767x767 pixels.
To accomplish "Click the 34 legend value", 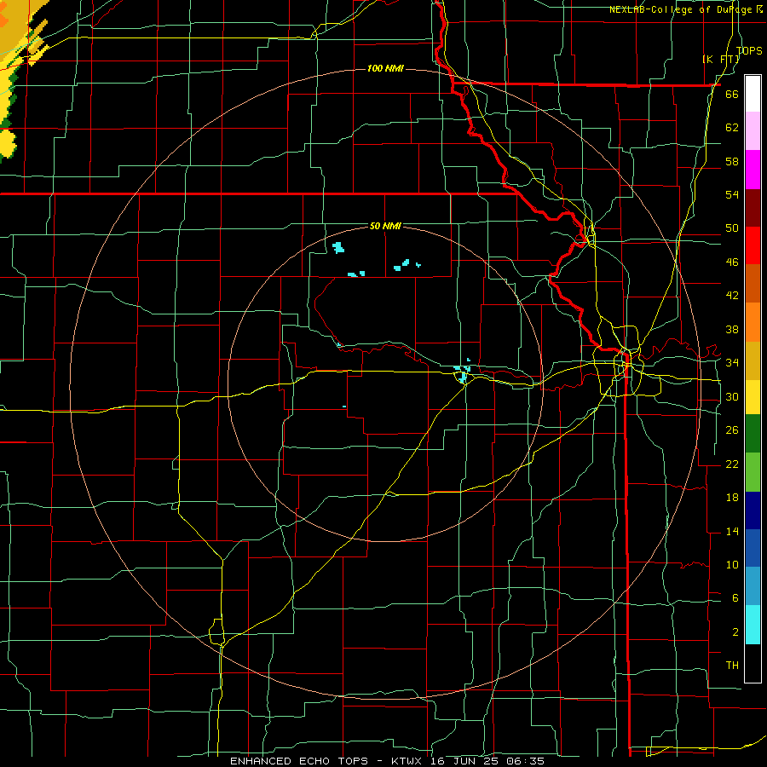I will (x=732, y=363).
